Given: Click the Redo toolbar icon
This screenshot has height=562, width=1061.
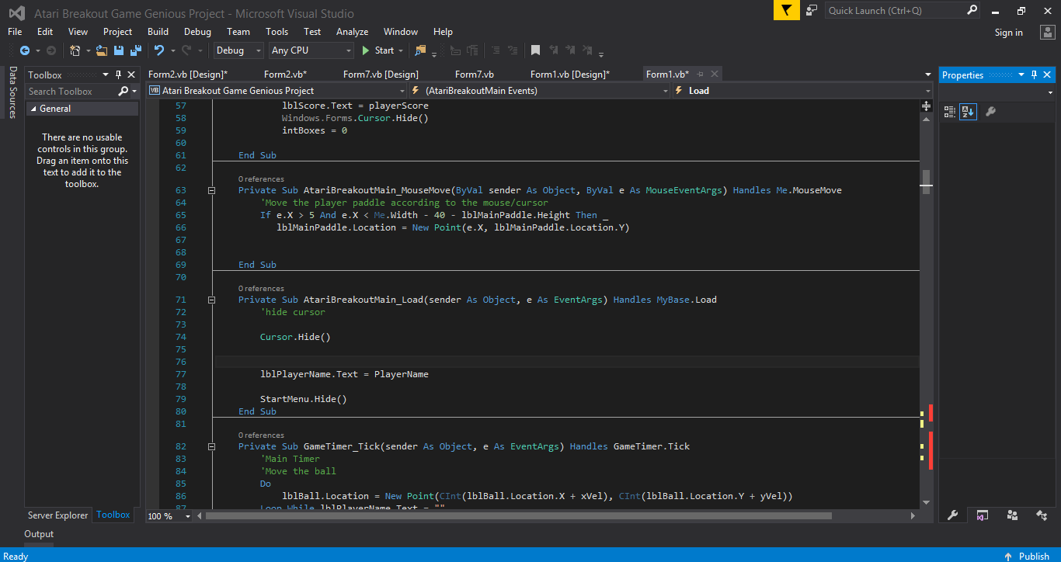Looking at the screenshot, I should point(186,50).
